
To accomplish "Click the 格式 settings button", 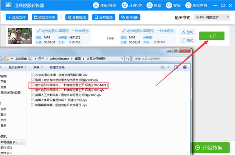I will (188, 40).
